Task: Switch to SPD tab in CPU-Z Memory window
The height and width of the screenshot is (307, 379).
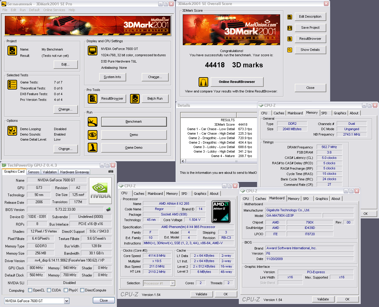Action: [x=324, y=113]
